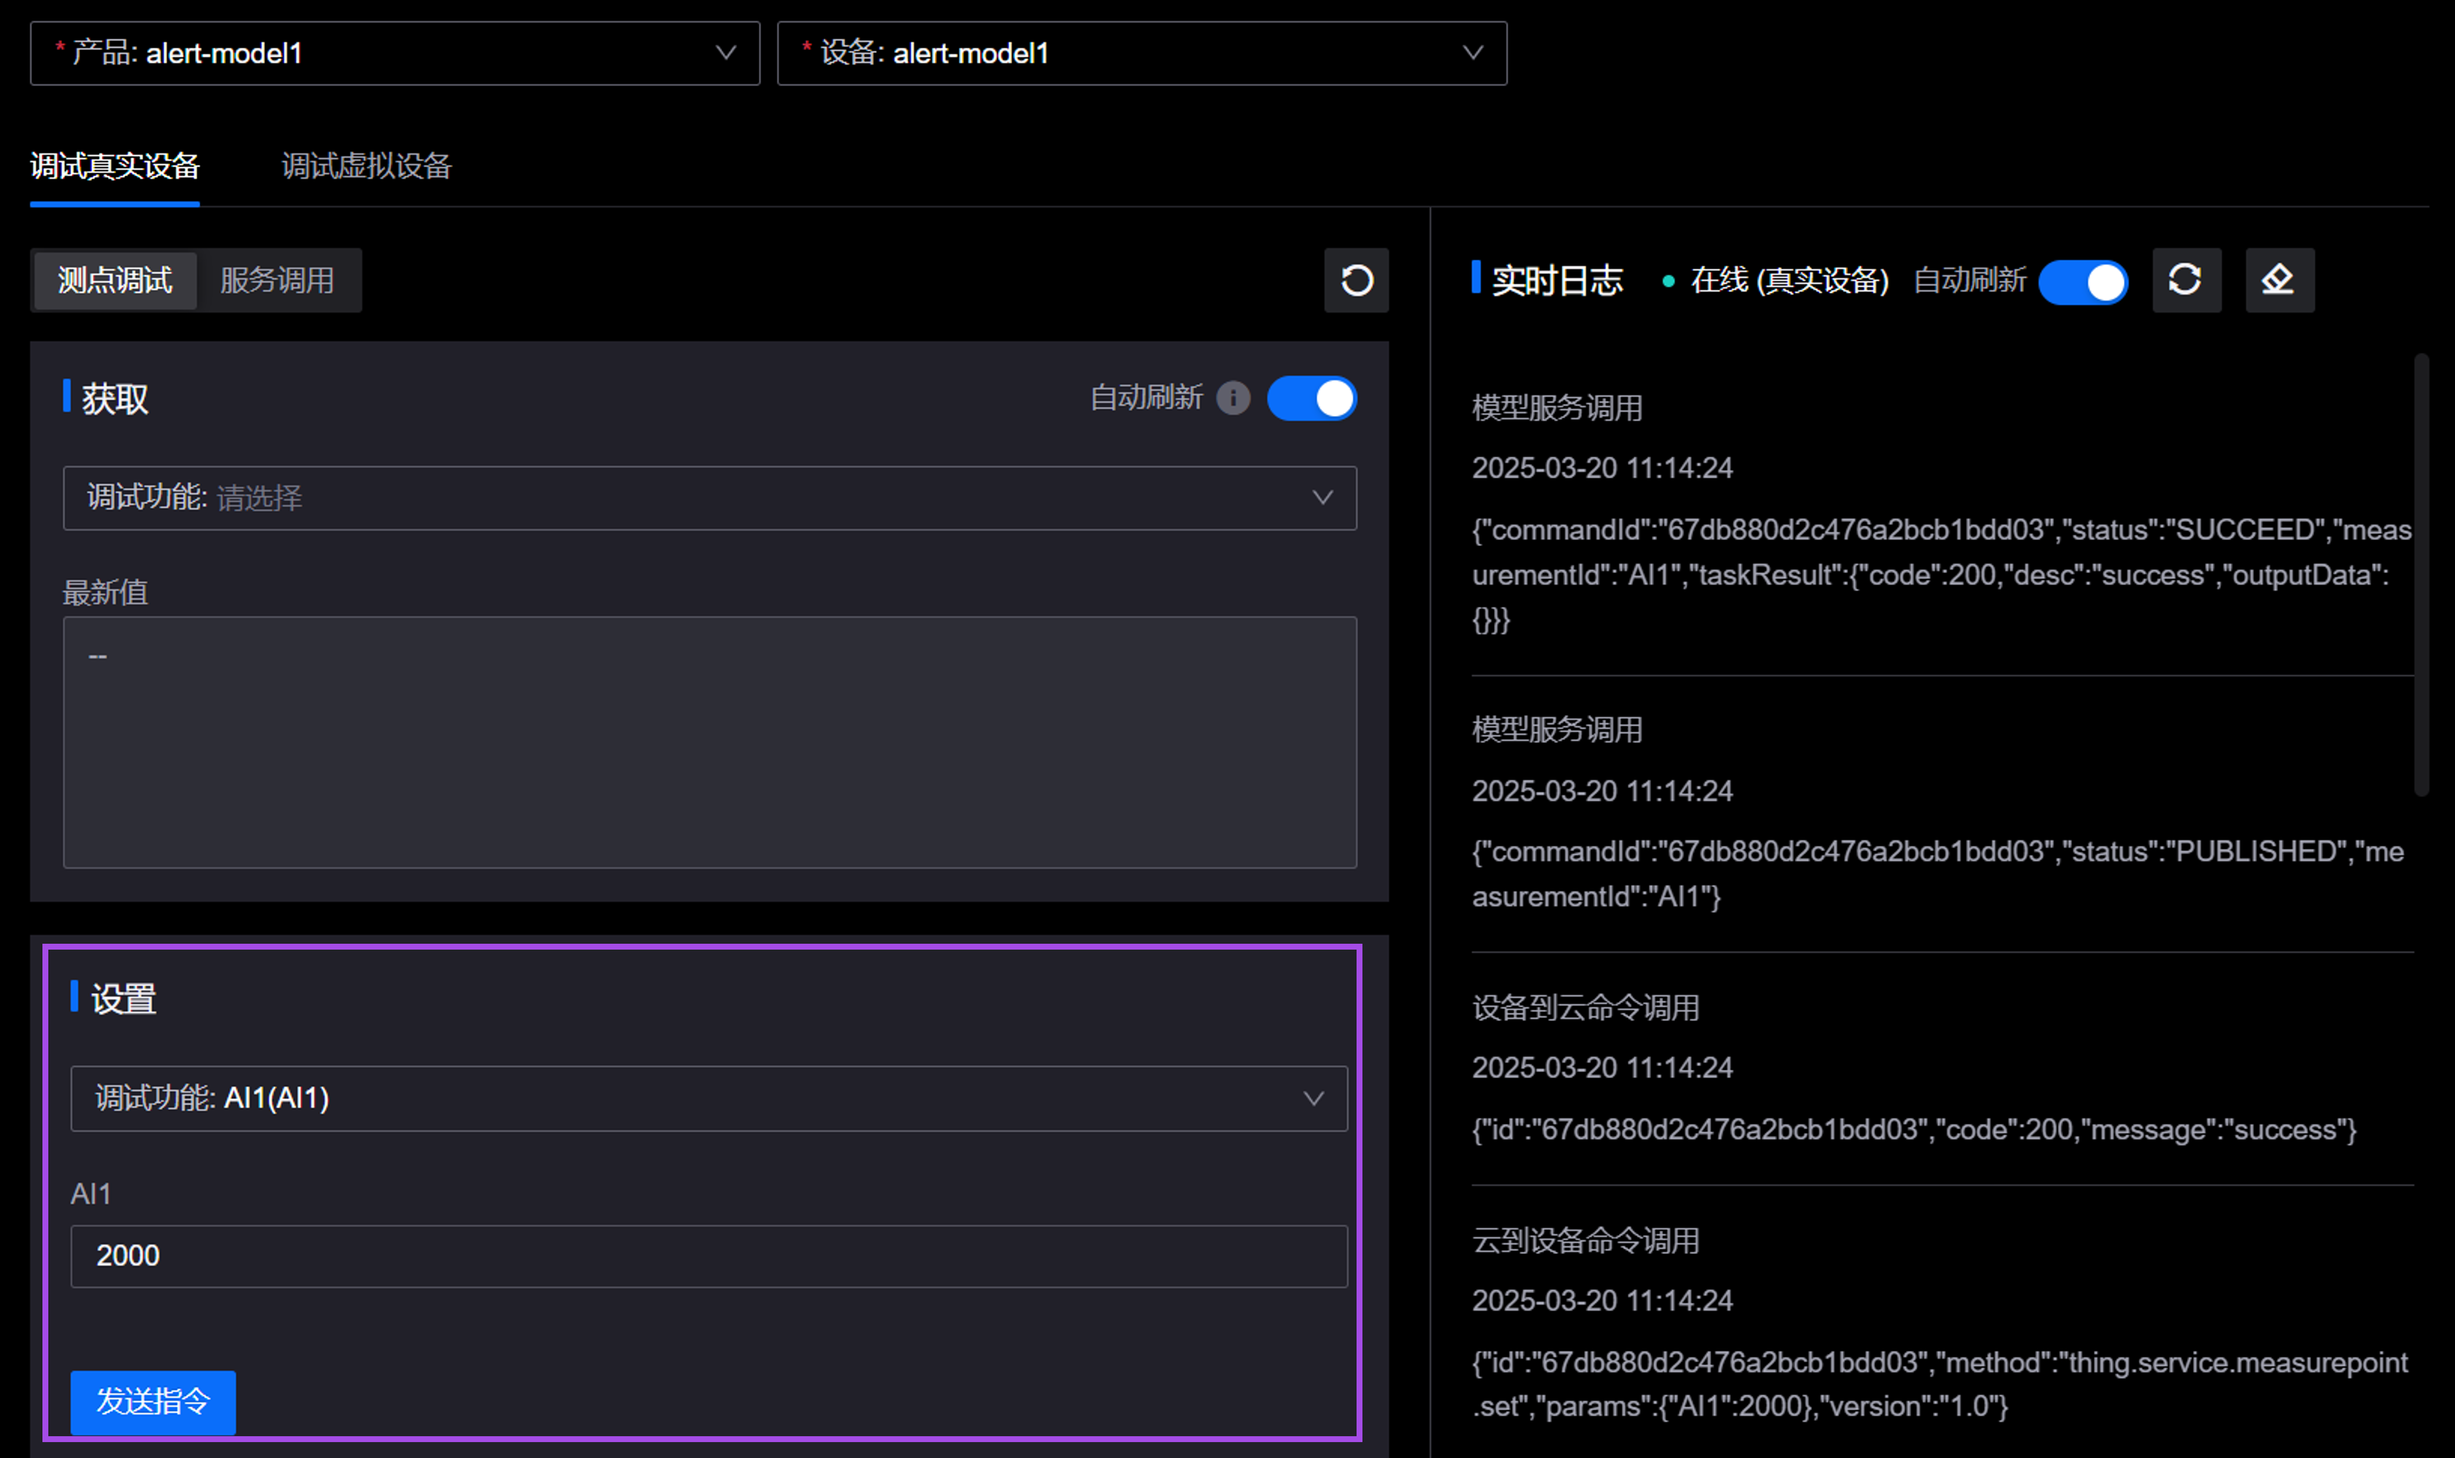Click the green online status indicator

coord(1668,281)
